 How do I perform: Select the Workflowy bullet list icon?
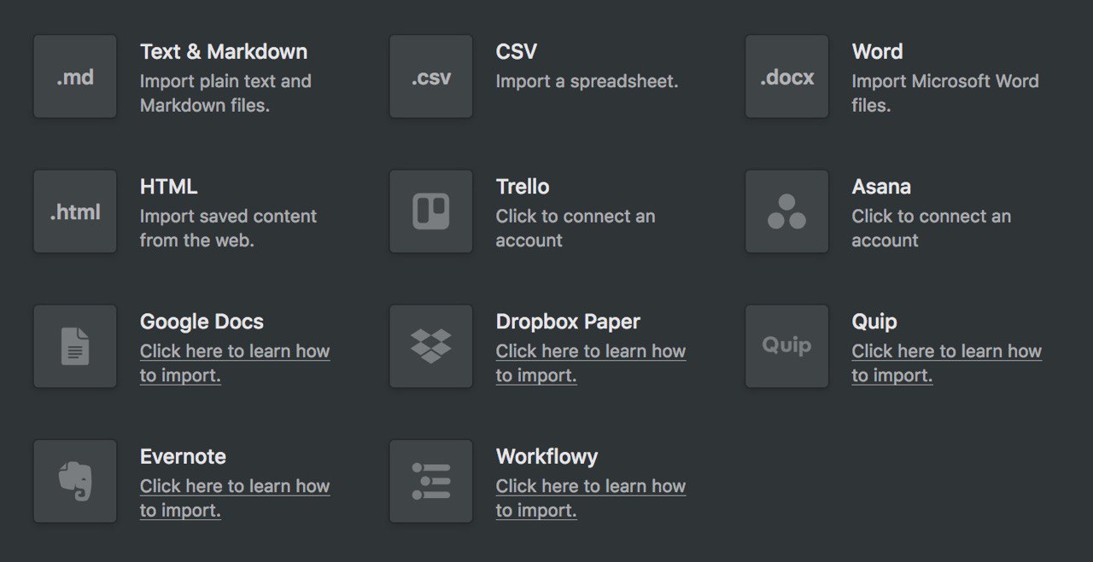tap(431, 481)
